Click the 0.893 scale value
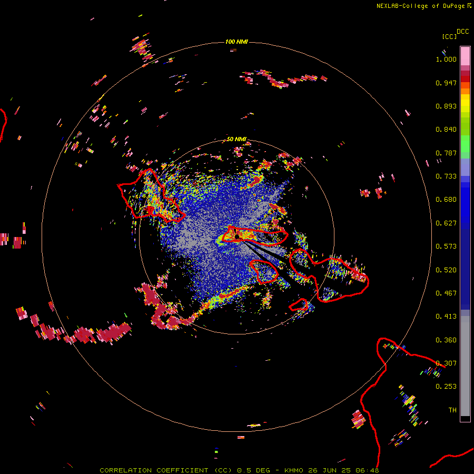 click(x=446, y=106)
